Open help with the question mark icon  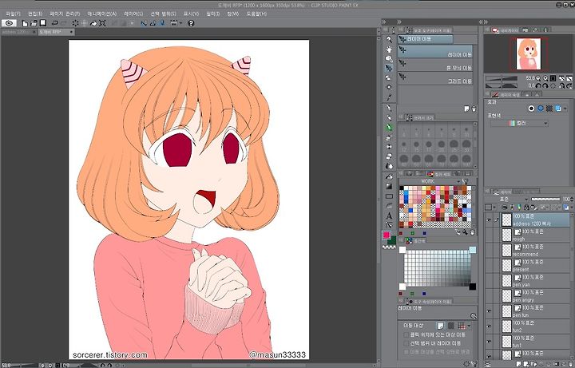191,23
